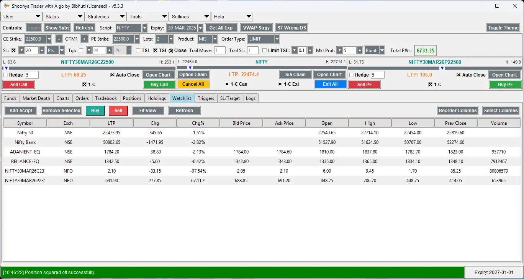Toggle 1-C checkbox beside Sell Call
Image resolution: width=524 pixels, height=279 pixels.
point(84,85)
